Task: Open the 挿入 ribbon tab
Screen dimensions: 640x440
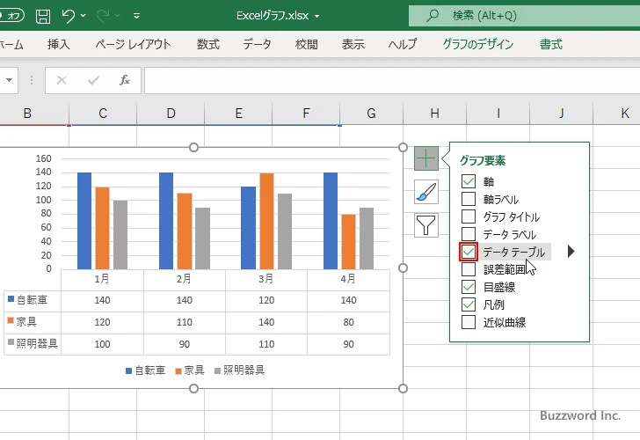Action: pos(58,44)
